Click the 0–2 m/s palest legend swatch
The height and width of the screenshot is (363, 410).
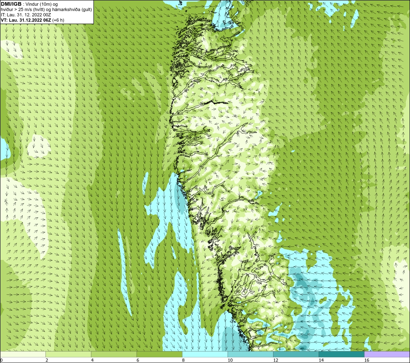[23, 354]
